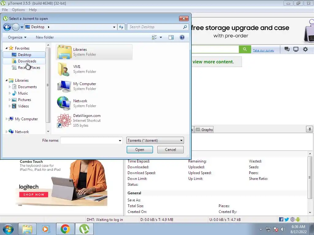Open the Torrents (*.torrent) file type dropdown
This screenshot has width=314, height=235.
(155, 140)
